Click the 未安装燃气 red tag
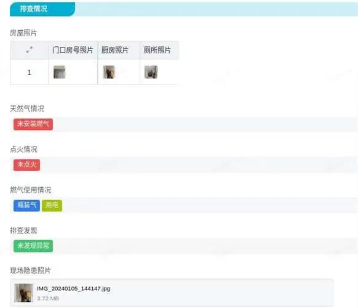The height and width of the screenshot is (308, 358). coord(33,124)
